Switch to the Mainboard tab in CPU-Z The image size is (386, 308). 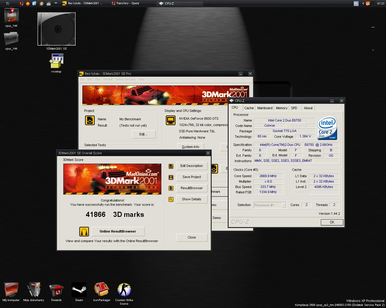pos(265,108)
